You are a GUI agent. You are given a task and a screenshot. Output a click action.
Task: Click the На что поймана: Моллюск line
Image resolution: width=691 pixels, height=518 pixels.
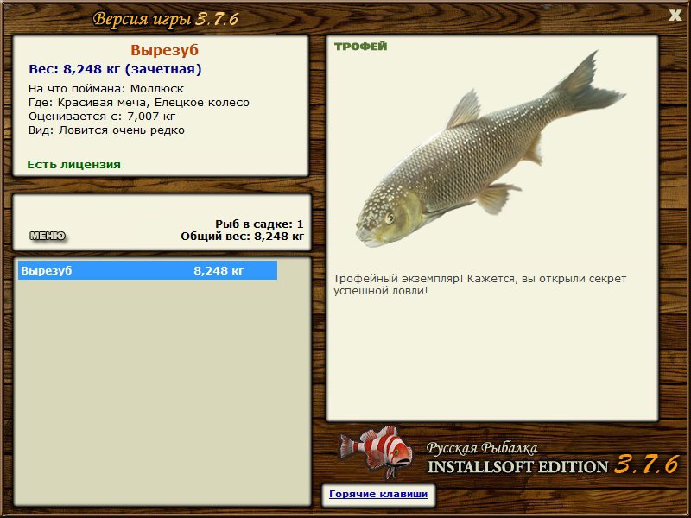[106, 89]
